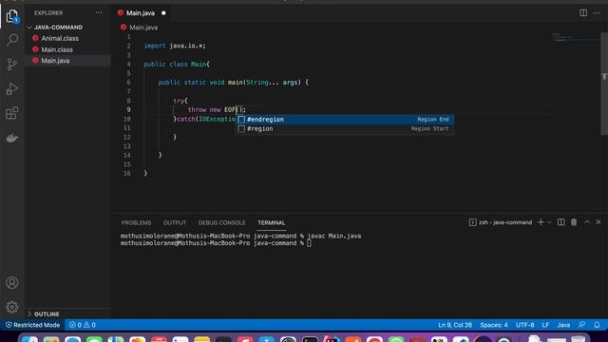Open terminal launch profile dropdown arrow
This screenshot has height=342, width=608.
click(x=549, y=222)
